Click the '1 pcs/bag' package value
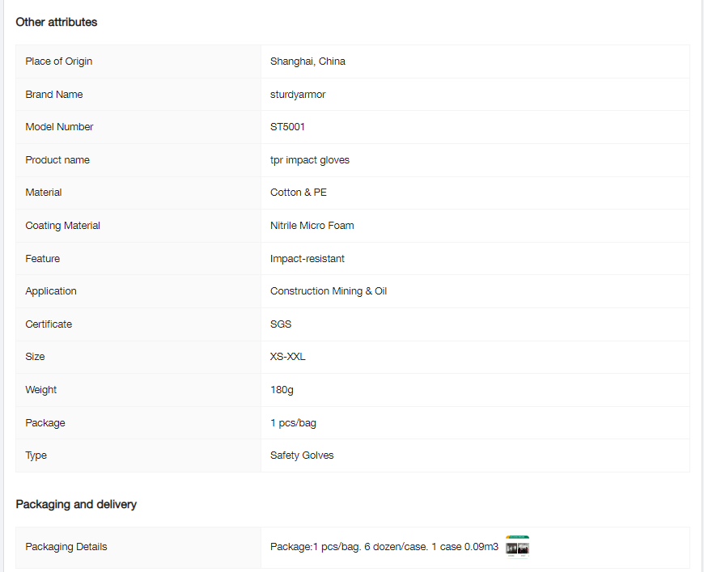 click(293, 423)
